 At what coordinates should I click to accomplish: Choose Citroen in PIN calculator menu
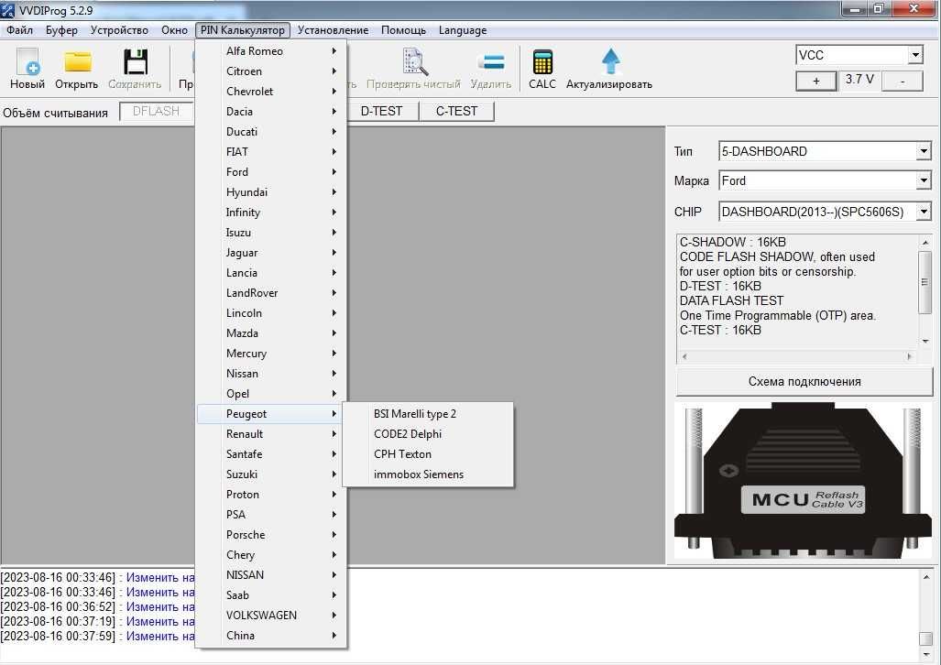pos(272,71)
